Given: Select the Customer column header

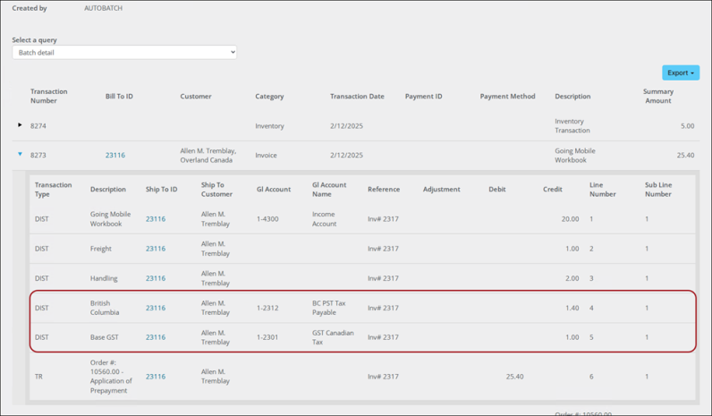Looking at the screenshot, I should pyautogui.click(x=196, y=97).
